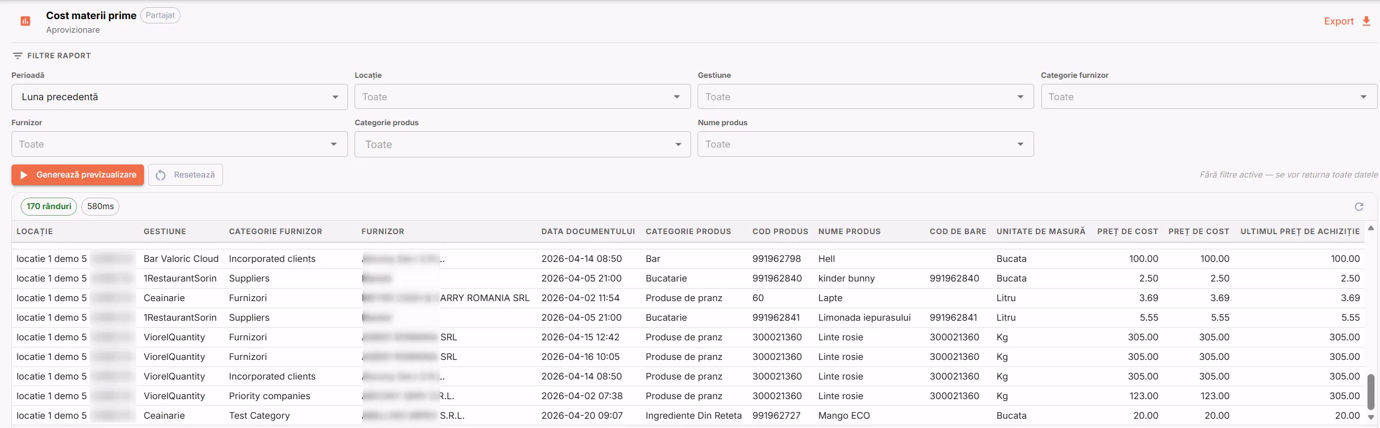The width and height of the screenshot is (1380, 428).
Task: Click the Export download icon
Action: click(x=1366, y=21)
